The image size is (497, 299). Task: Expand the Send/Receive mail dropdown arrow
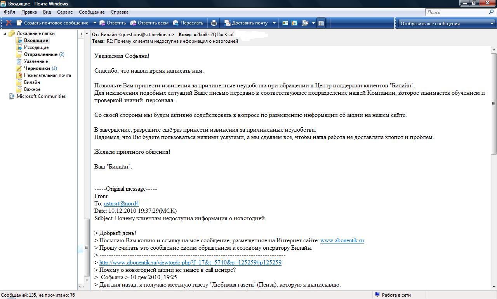[x=274, y=23]
